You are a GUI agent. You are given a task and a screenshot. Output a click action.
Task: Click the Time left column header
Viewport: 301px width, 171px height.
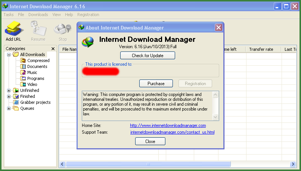coord(235,49)
